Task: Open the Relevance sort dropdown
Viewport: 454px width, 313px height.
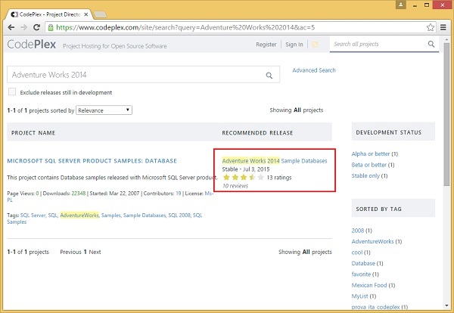Action: pos(104,110)
